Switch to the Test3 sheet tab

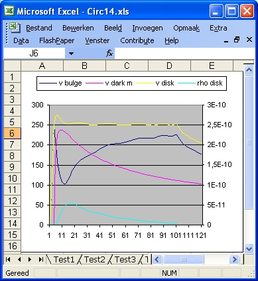click(x=125, y=259)
